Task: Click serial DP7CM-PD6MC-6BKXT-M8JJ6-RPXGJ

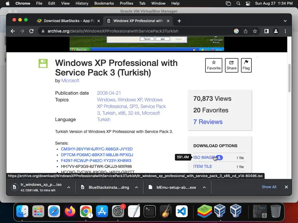Action: click(97, 155)
